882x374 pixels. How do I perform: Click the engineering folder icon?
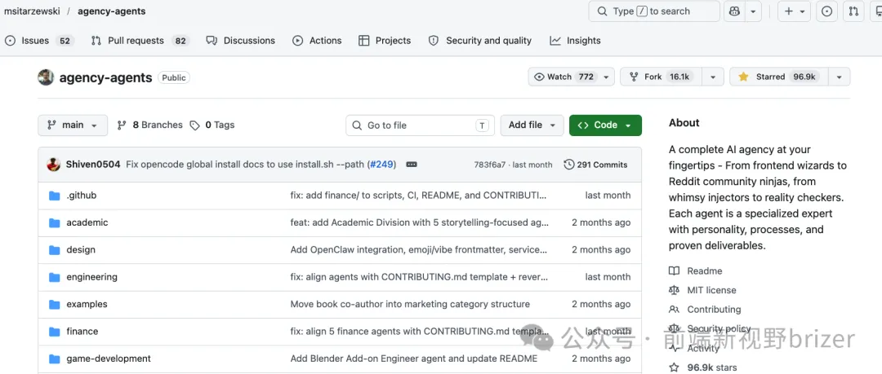point(55,277)
